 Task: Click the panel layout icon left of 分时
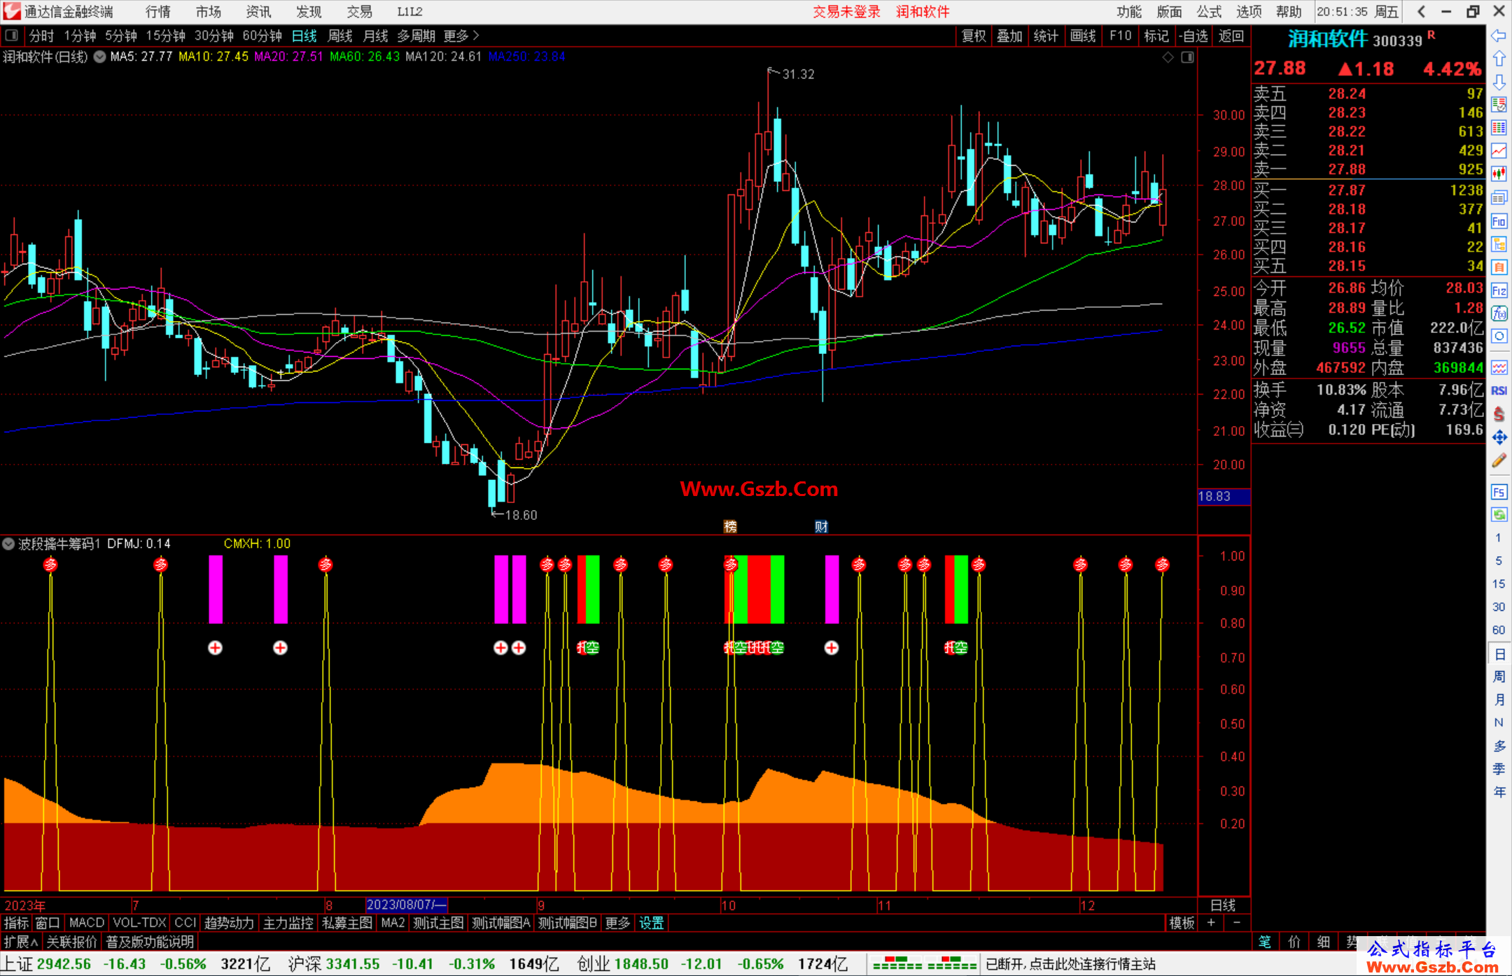coord(12,35)
